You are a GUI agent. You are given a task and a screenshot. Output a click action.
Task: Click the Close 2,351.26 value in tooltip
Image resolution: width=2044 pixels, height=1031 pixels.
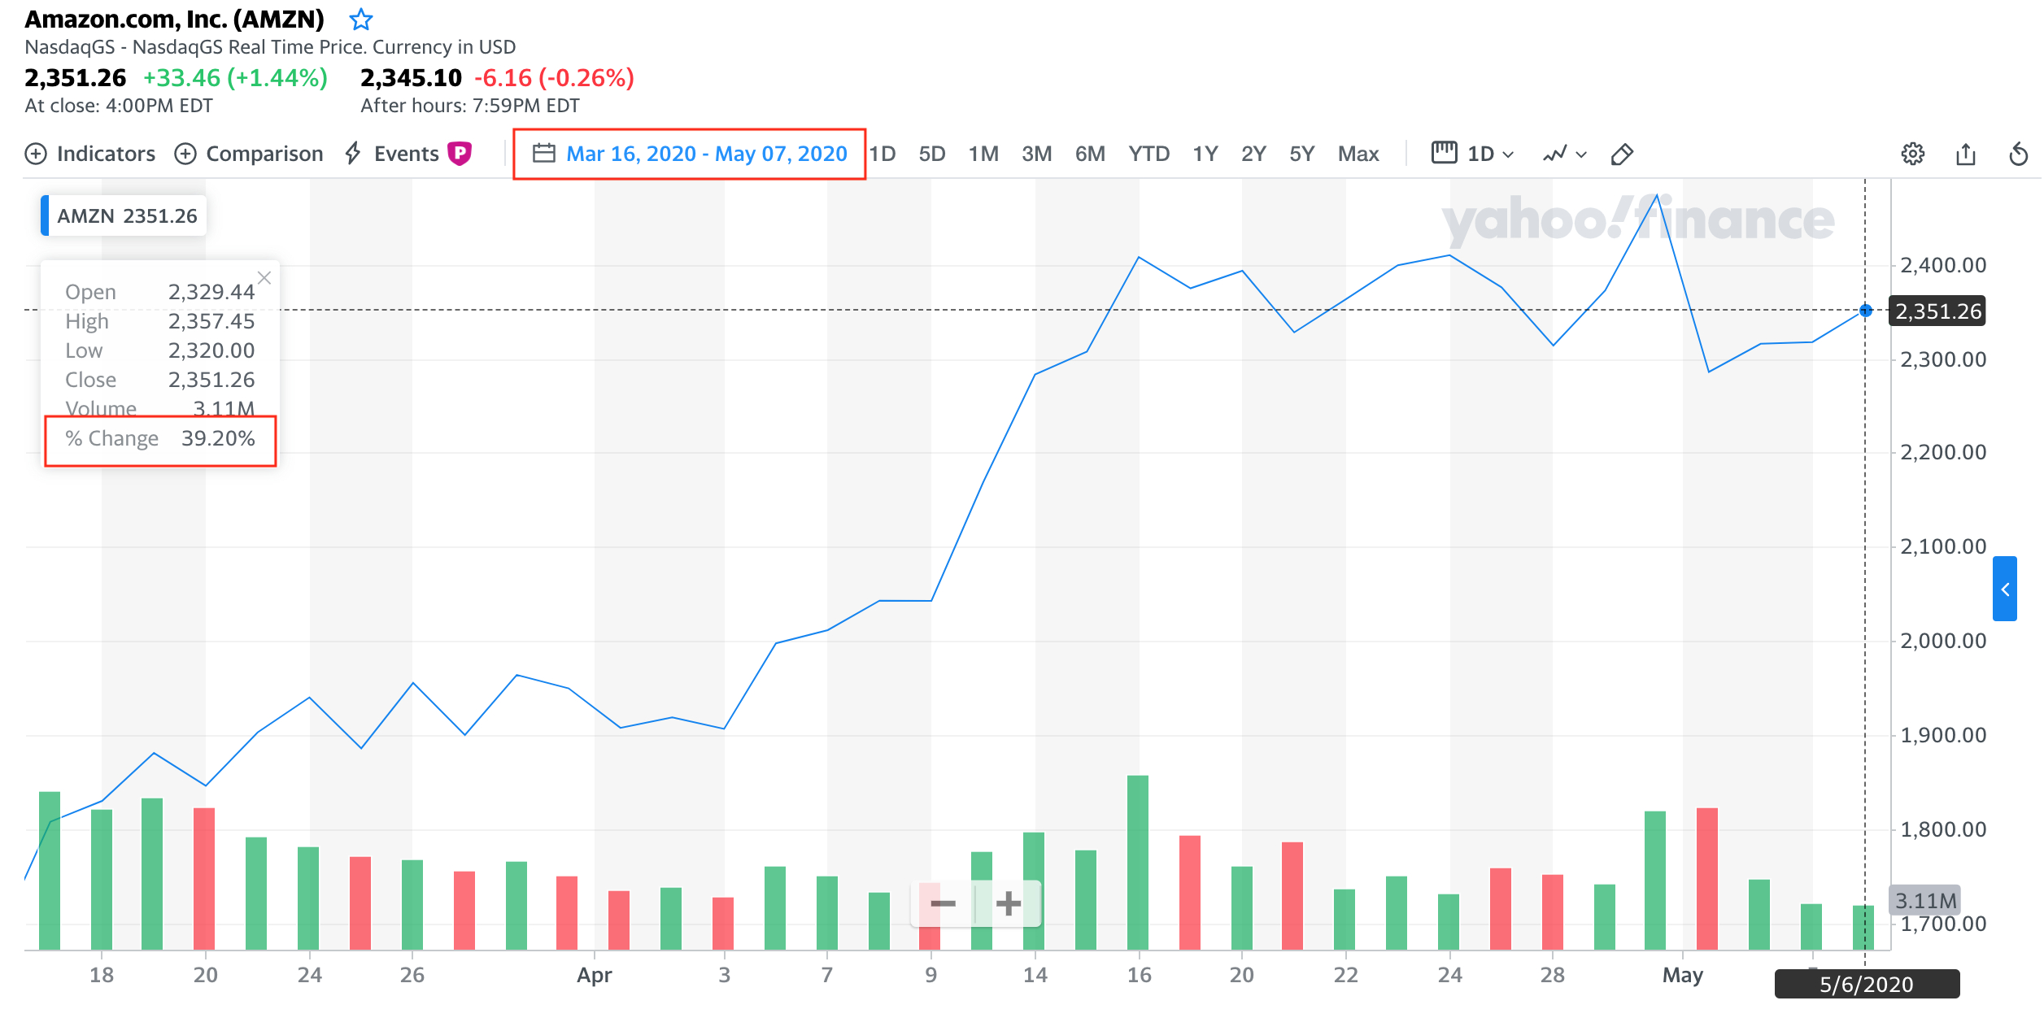pos(211,380)
